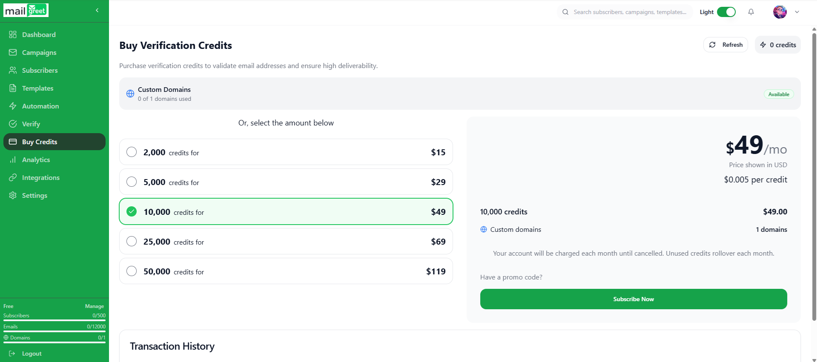Select the Campaigns sidebar icon
The width and height of the screenshot is (817, 362).
coord(39,52)
